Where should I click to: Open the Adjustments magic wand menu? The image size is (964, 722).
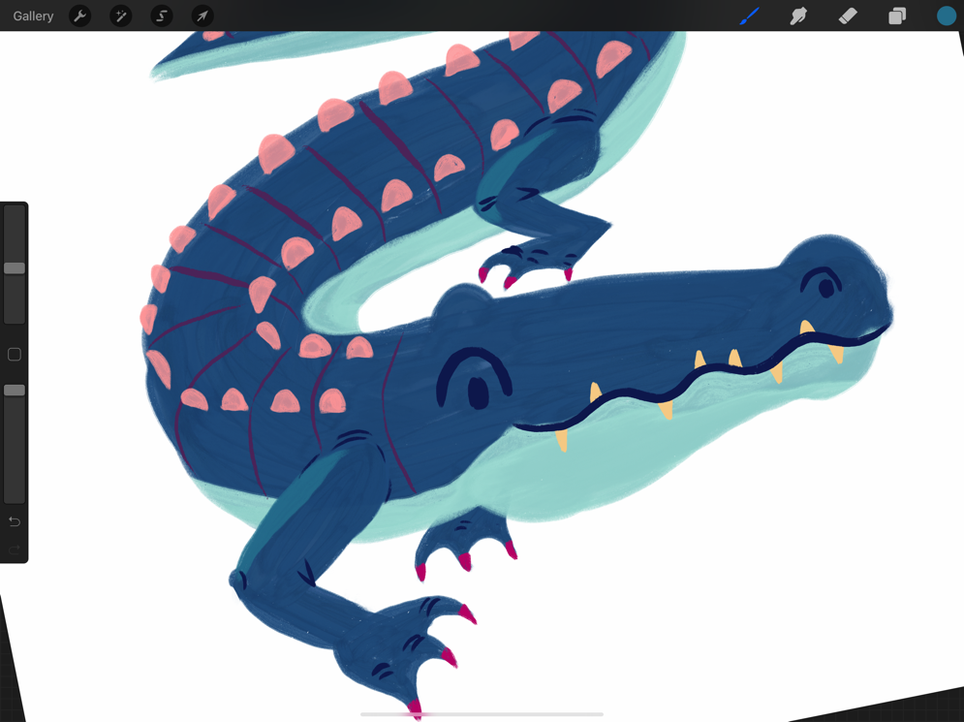[120, 16]
